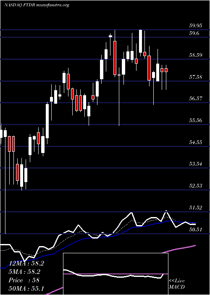Click the 56.57 price axis label
210x295 pixels.
click(x=196, y=98)
